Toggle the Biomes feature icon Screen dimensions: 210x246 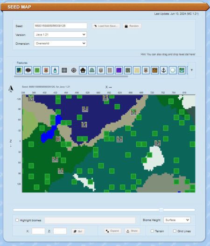19,70
